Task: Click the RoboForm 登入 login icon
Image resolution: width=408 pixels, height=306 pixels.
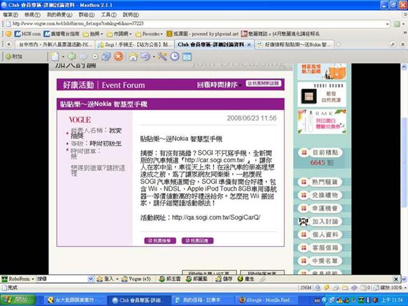Action: pyautogui.click(x=105, y=279)
